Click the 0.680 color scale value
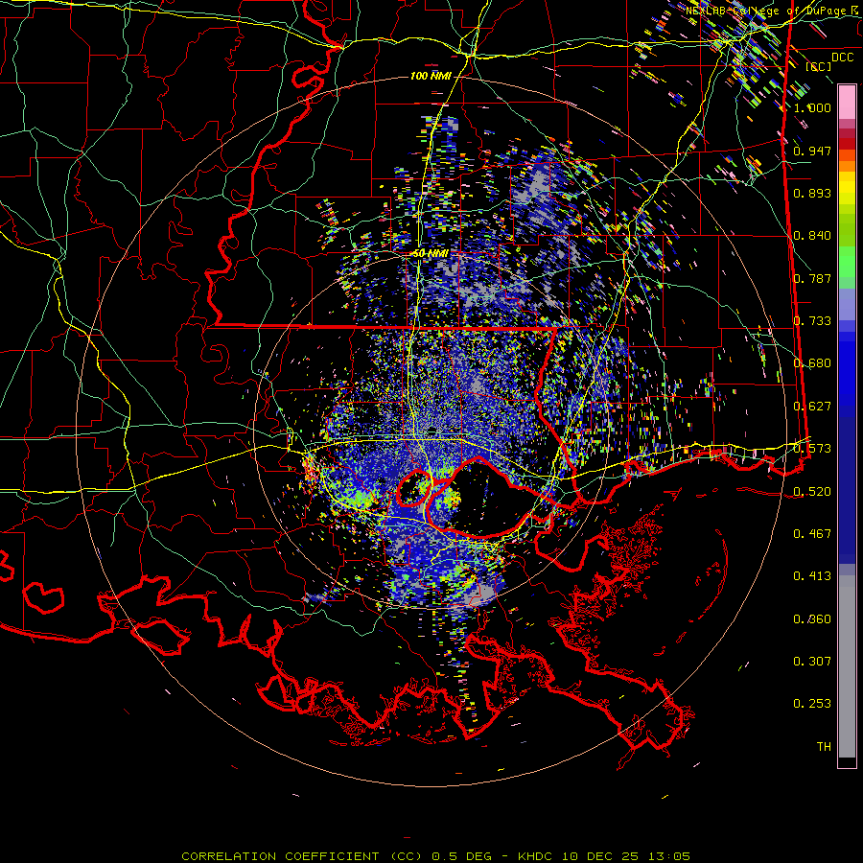Screen dimensions: 863x863 [x=812, y=363]
